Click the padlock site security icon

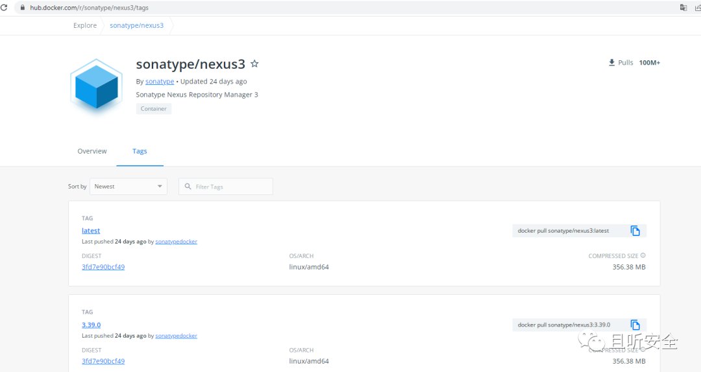click(22, 8)
